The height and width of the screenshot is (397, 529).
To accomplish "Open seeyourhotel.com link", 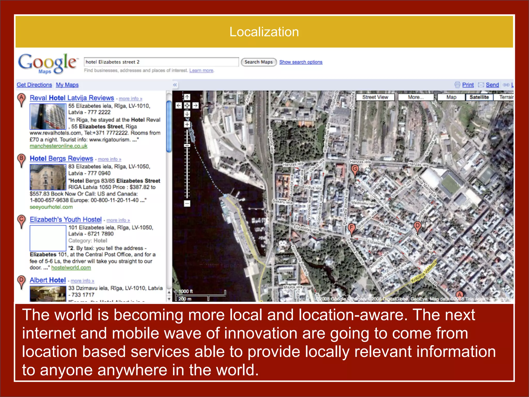I will (51, 207).
